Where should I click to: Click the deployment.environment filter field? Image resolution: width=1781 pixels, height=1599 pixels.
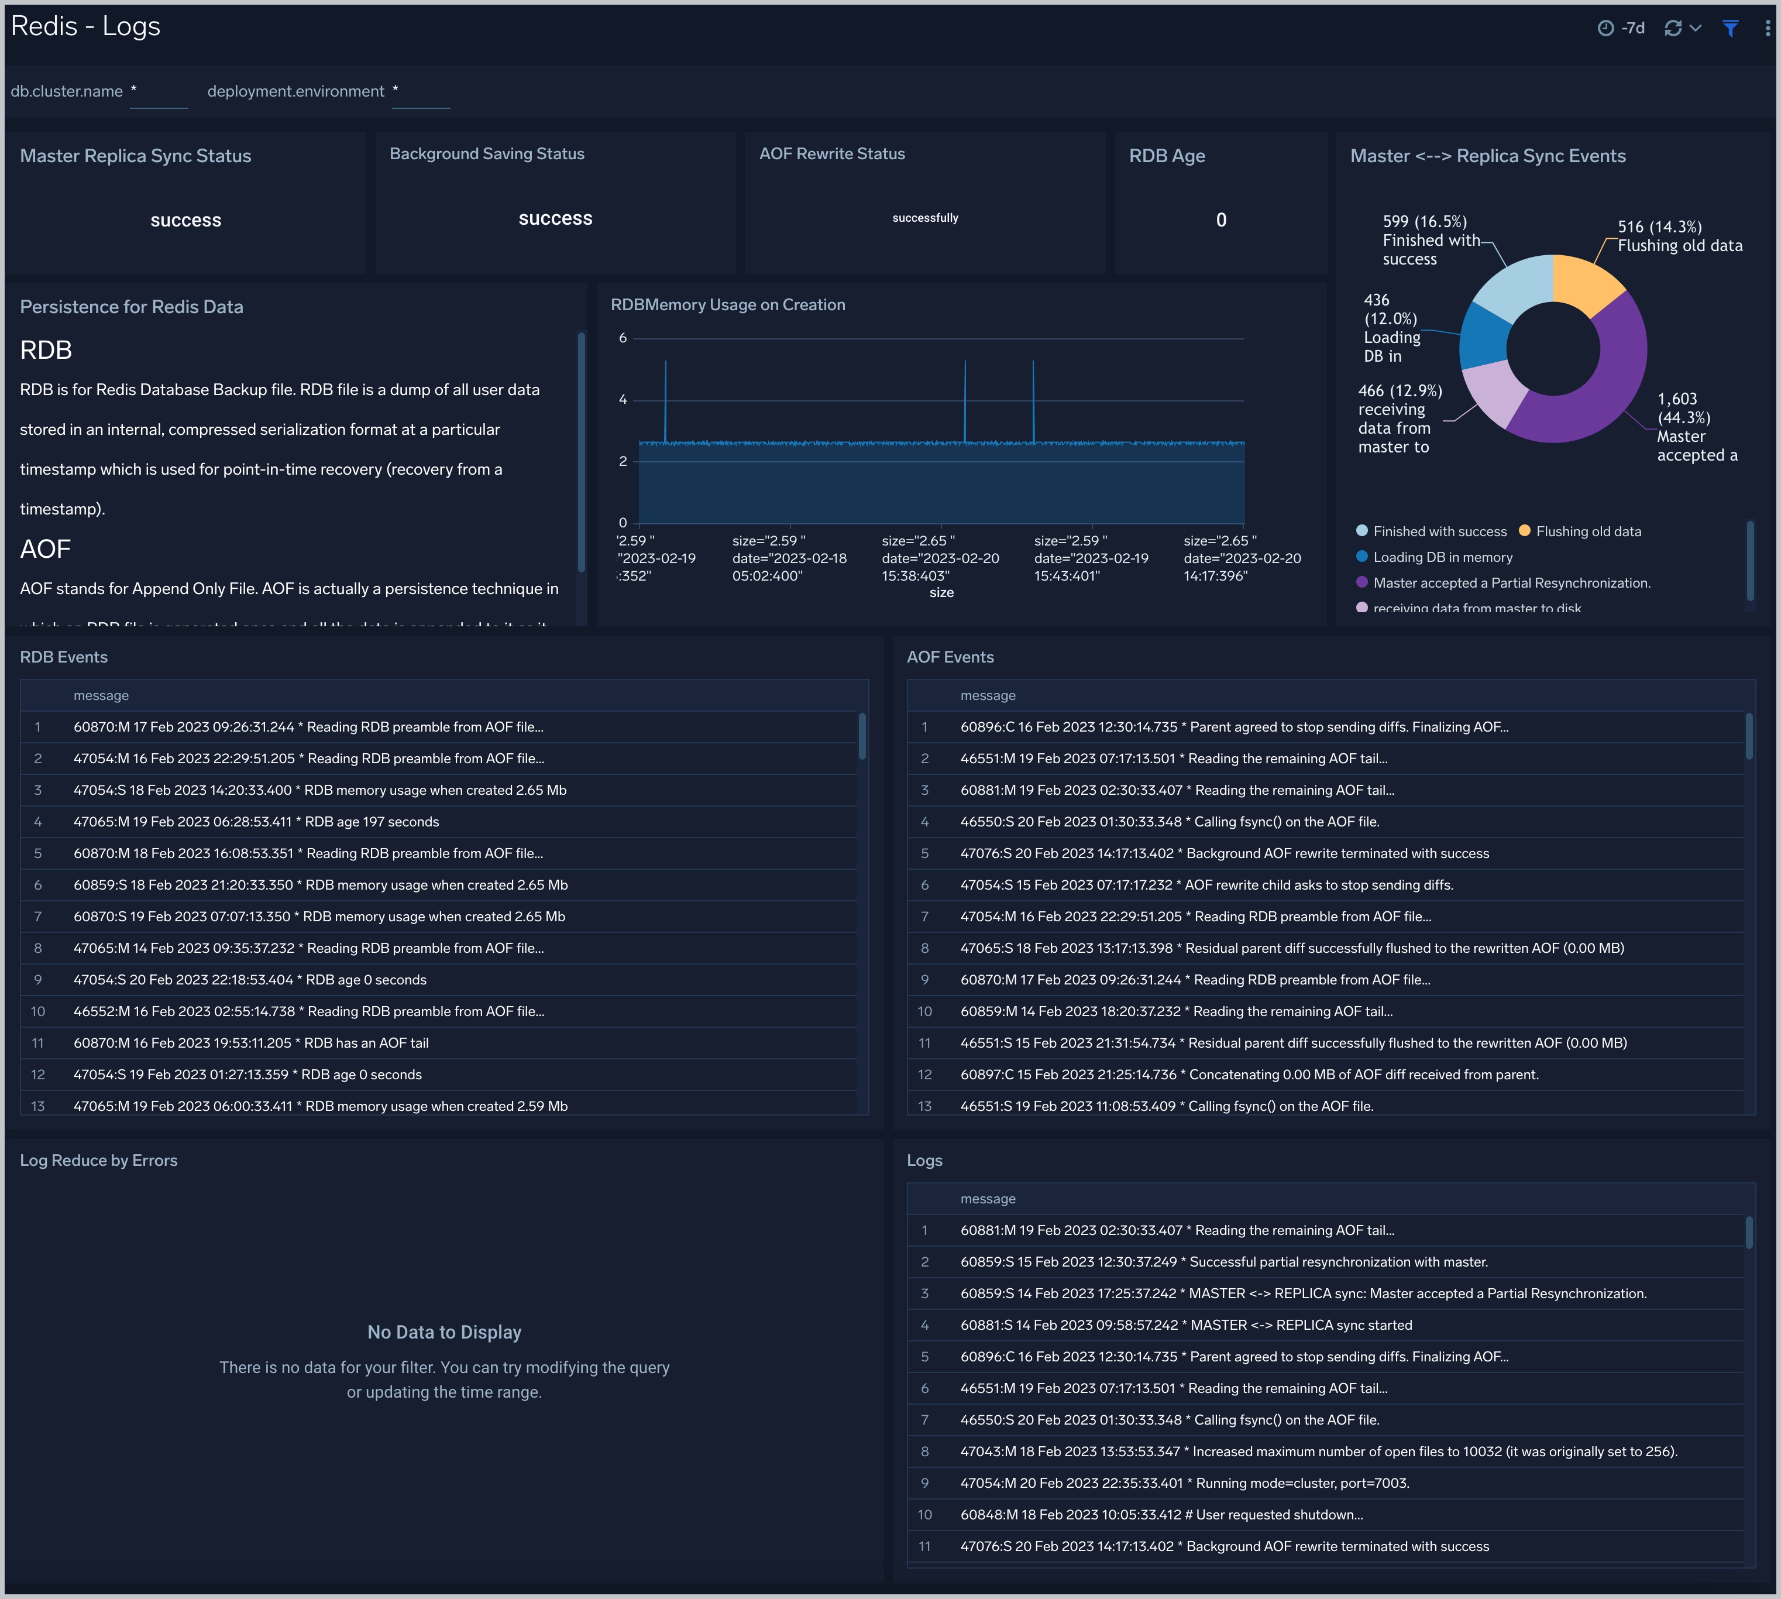(421, 91)
